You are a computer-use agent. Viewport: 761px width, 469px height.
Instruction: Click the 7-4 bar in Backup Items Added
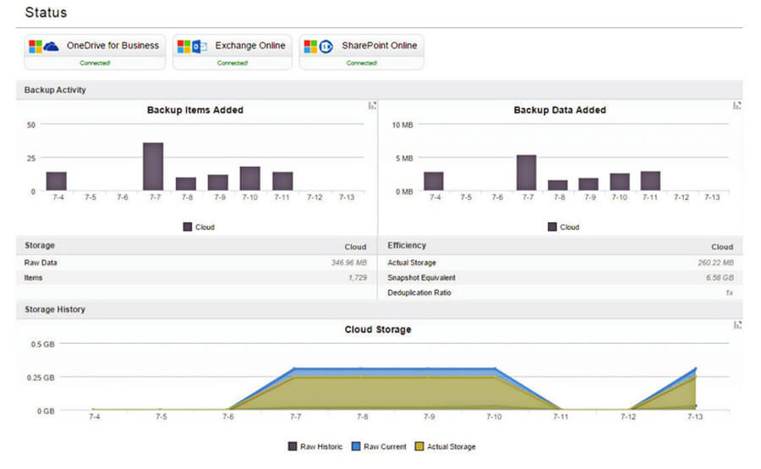(57, 181)
